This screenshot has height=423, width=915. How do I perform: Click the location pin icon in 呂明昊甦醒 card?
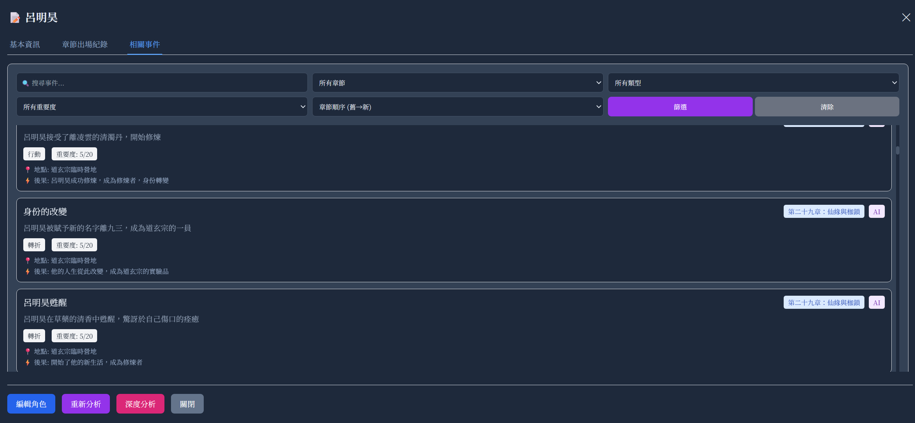coord(28,351)
